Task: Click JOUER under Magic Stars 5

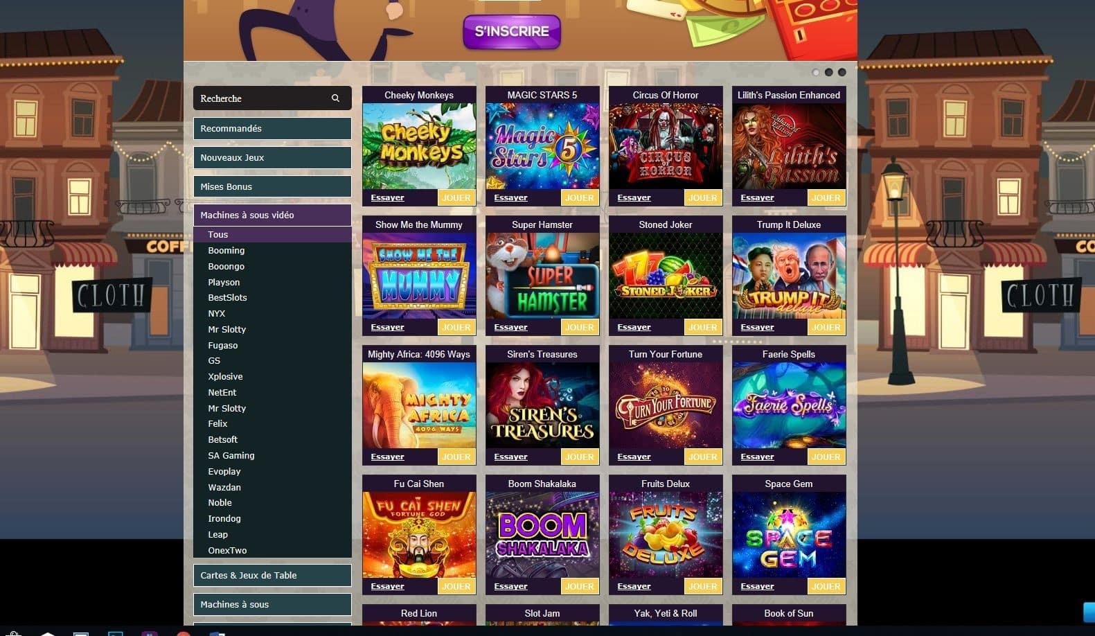Action: click(580, 197)
